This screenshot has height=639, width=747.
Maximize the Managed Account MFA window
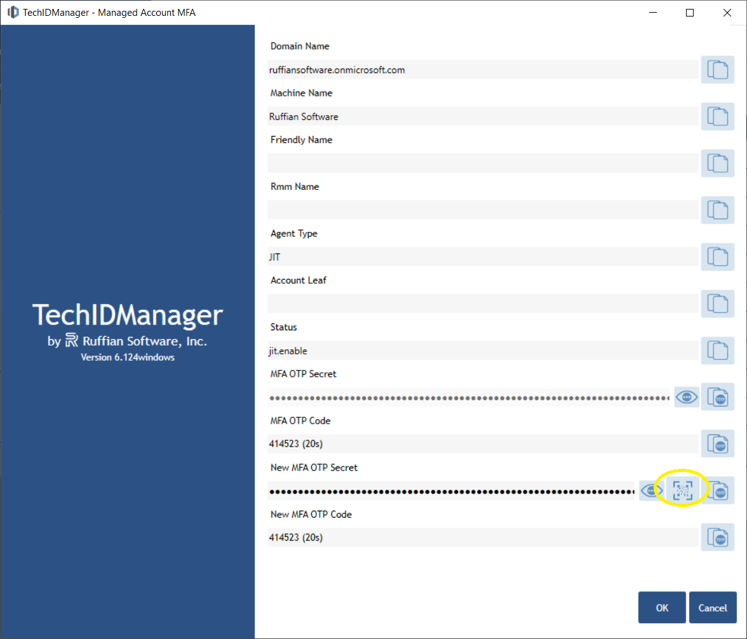point(690,12)
